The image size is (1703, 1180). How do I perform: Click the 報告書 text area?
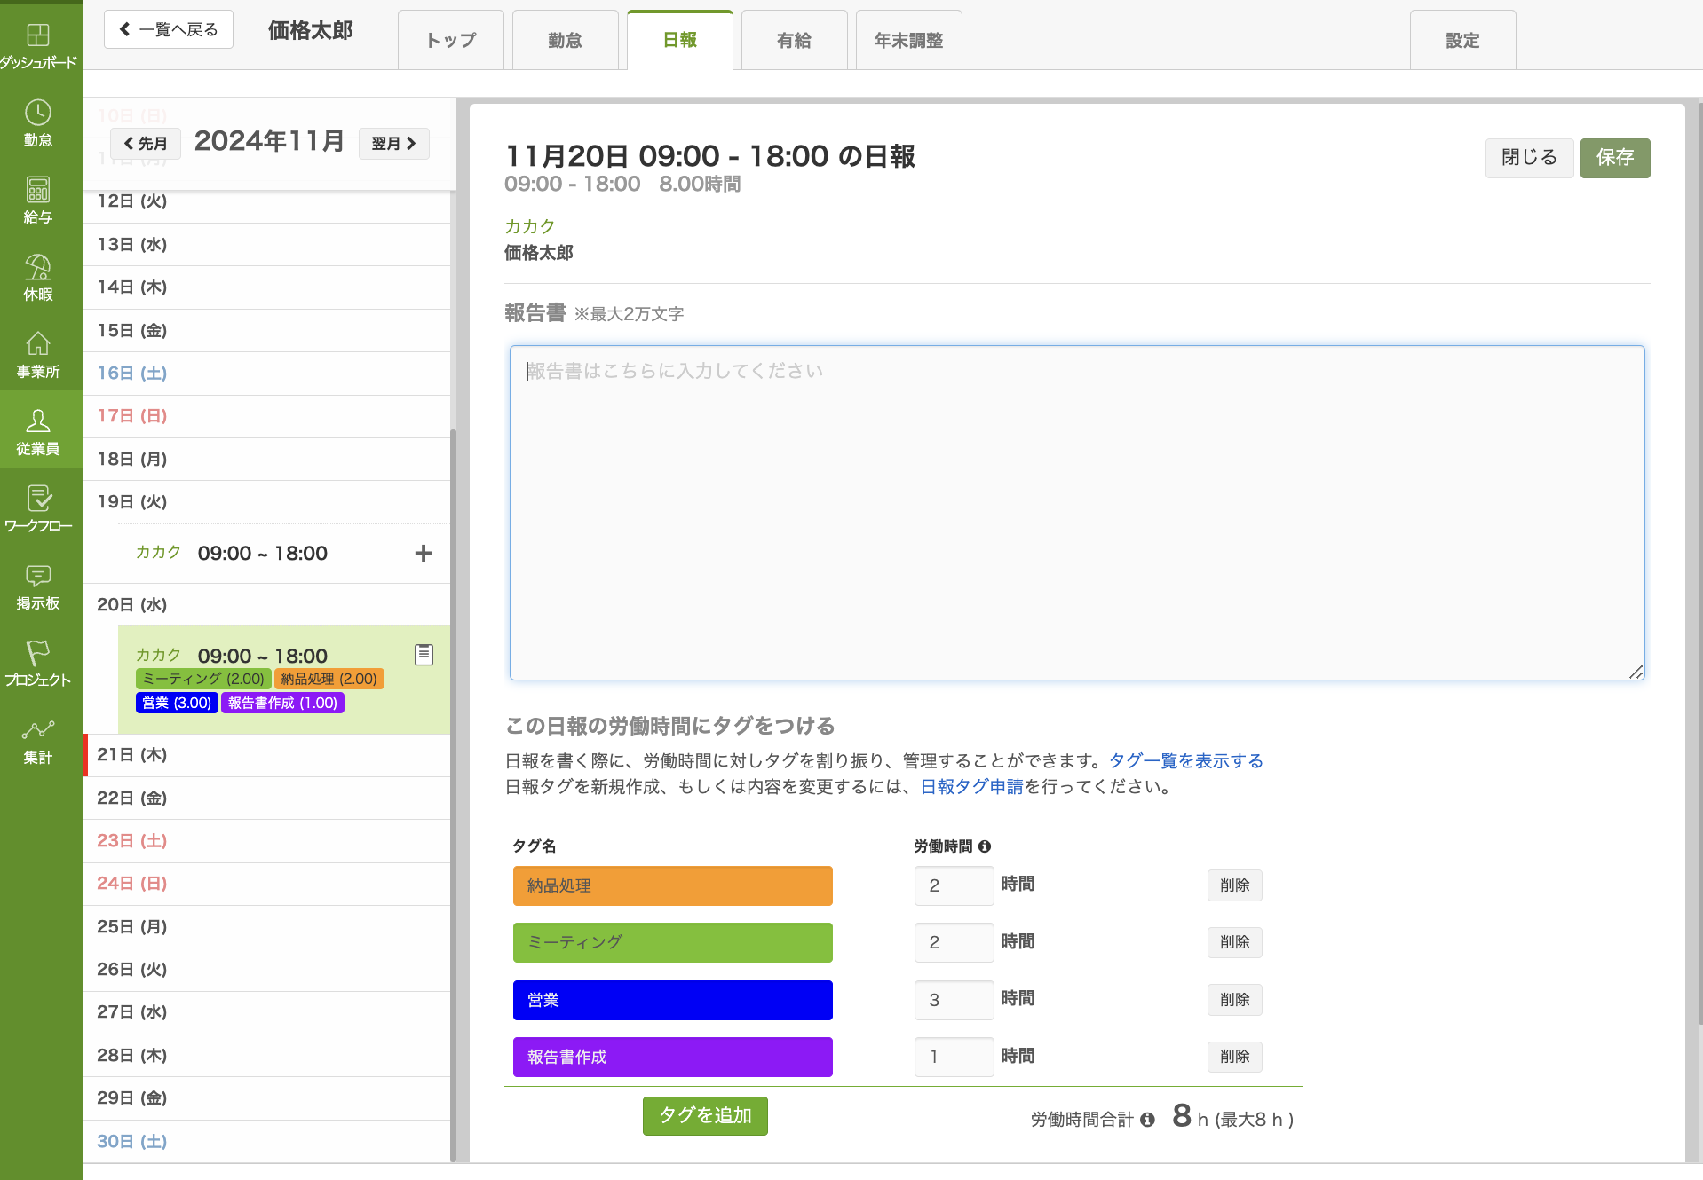tap(1076, 513)
